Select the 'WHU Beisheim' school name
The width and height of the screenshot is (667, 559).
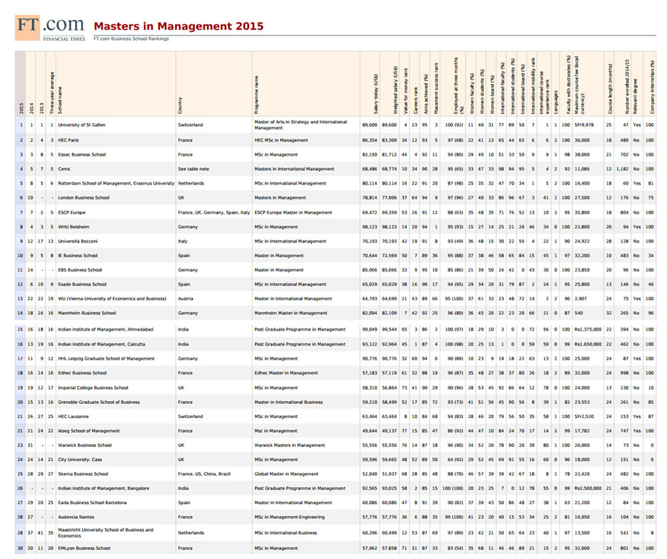click(x=73, y=227)
